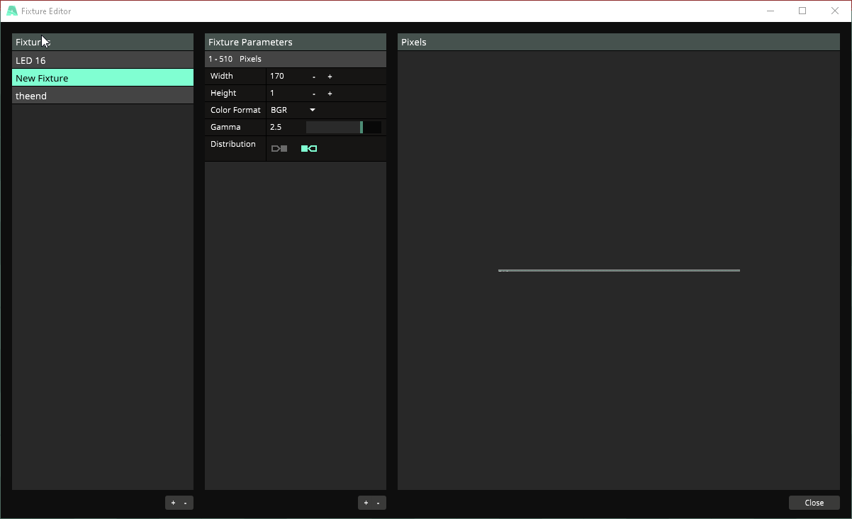852x519 pixels.
Task: Select the LED 16 fixture
Action: pyautogui.click(x=102, y=60)
